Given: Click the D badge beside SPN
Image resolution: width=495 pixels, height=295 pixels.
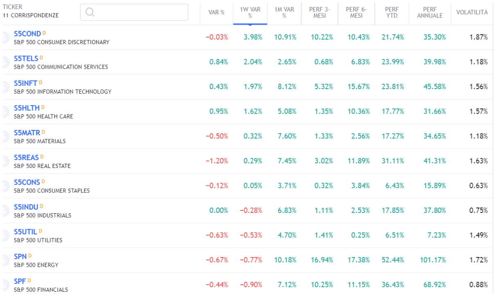Looking at the screenshot, I should [x=30, y=256].
